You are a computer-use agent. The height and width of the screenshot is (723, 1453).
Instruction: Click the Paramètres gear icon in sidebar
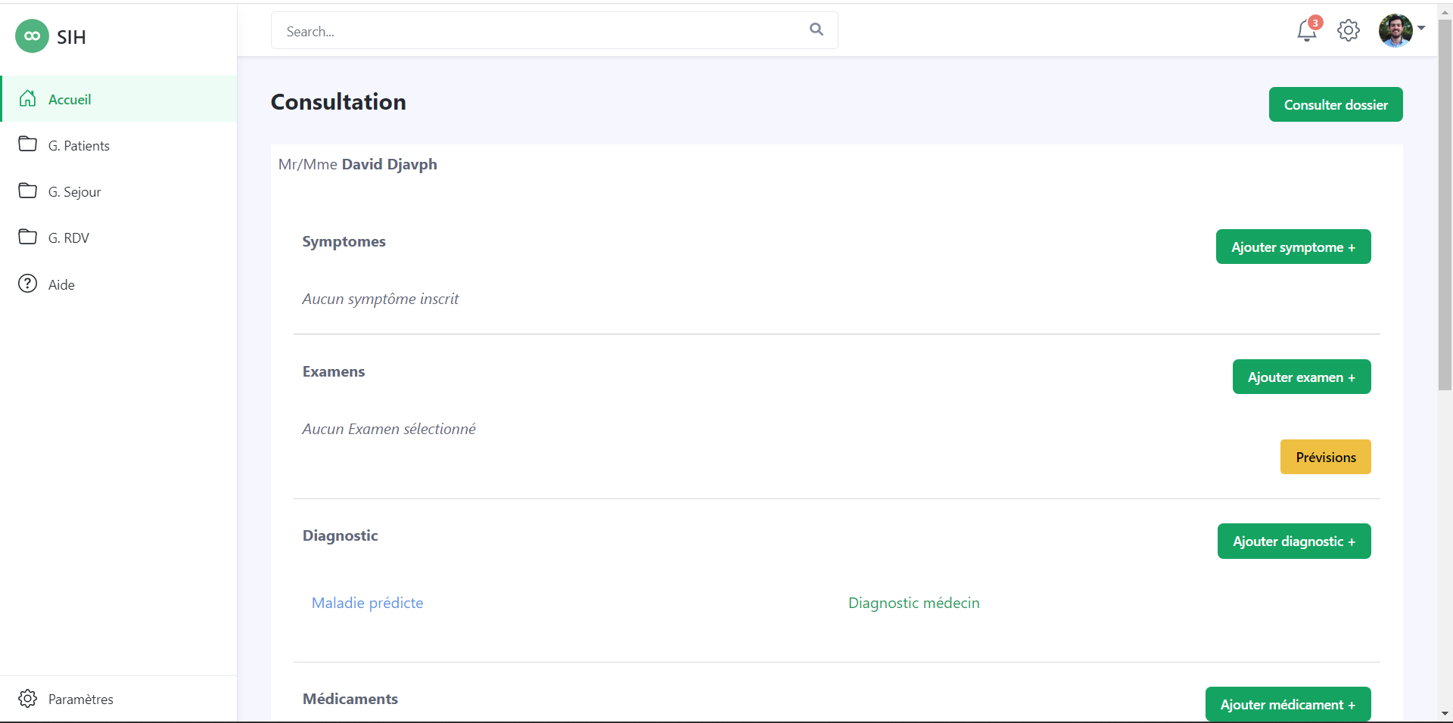tap(28, 698)
